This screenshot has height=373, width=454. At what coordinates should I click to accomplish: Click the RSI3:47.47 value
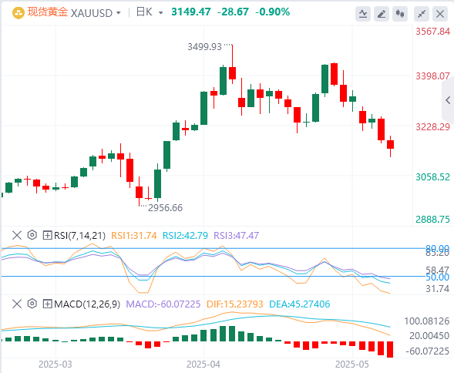[x=237, y=236]
